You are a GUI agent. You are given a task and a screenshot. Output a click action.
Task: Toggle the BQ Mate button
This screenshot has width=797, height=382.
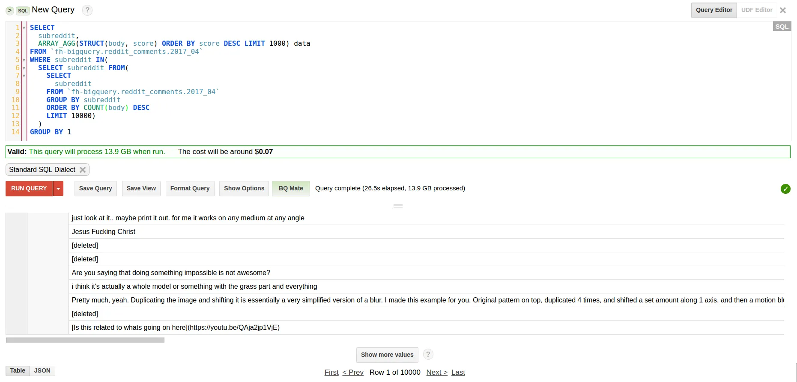pyautogui.click(x=291, y=188)
